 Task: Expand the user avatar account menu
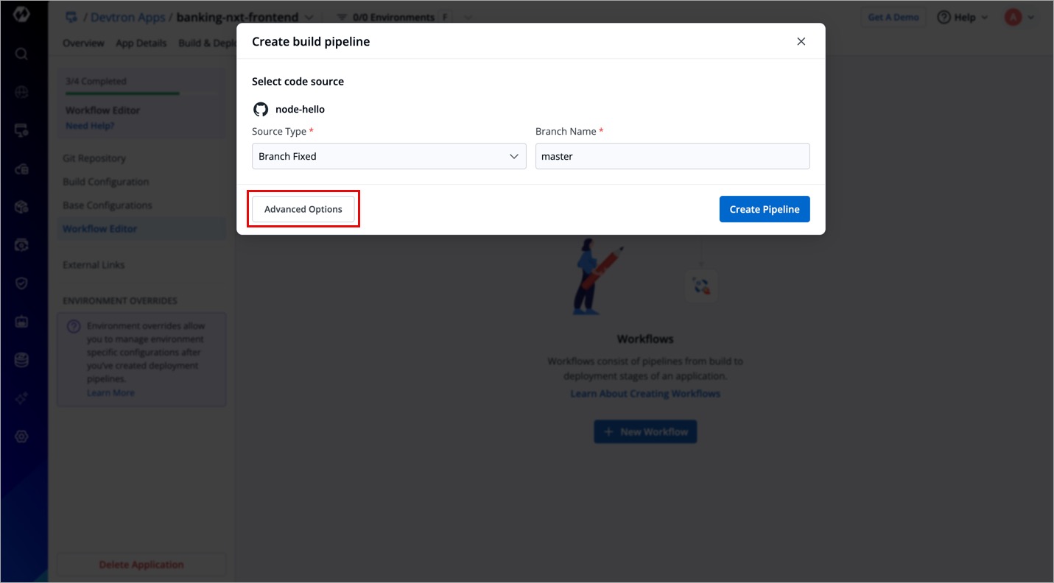pyautogui.click(x=1020, y=18)
